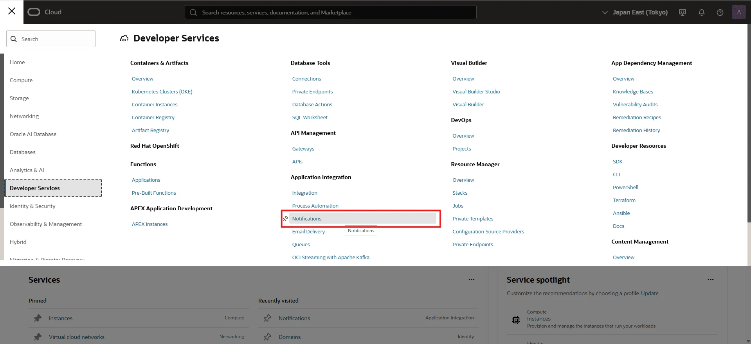Unpin Virtual cloud networks from Pinned list
The width and height of the screenshot is (751, 344).
pyautogui.click(x=38, y=337)
